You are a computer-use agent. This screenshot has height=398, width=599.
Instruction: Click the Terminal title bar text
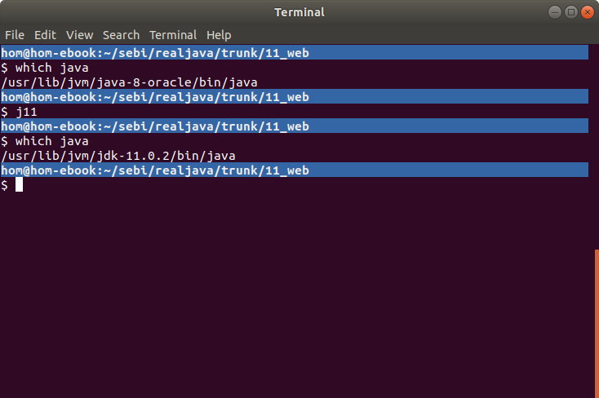[x=299, y=12]
